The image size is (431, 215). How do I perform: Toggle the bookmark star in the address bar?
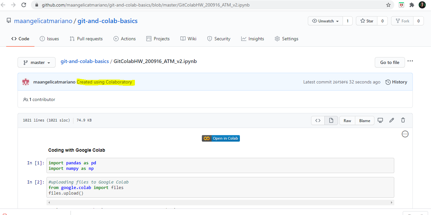point(388,5)
